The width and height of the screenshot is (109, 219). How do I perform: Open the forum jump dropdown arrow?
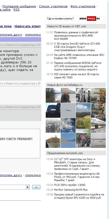(28, 187)
